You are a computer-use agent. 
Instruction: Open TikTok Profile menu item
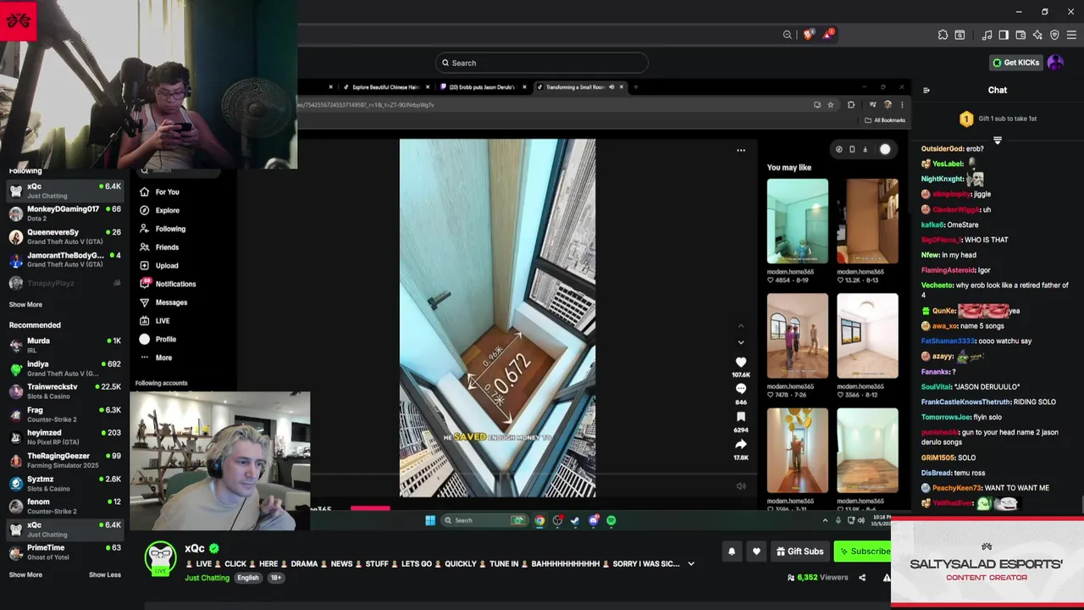pos(166,339)
